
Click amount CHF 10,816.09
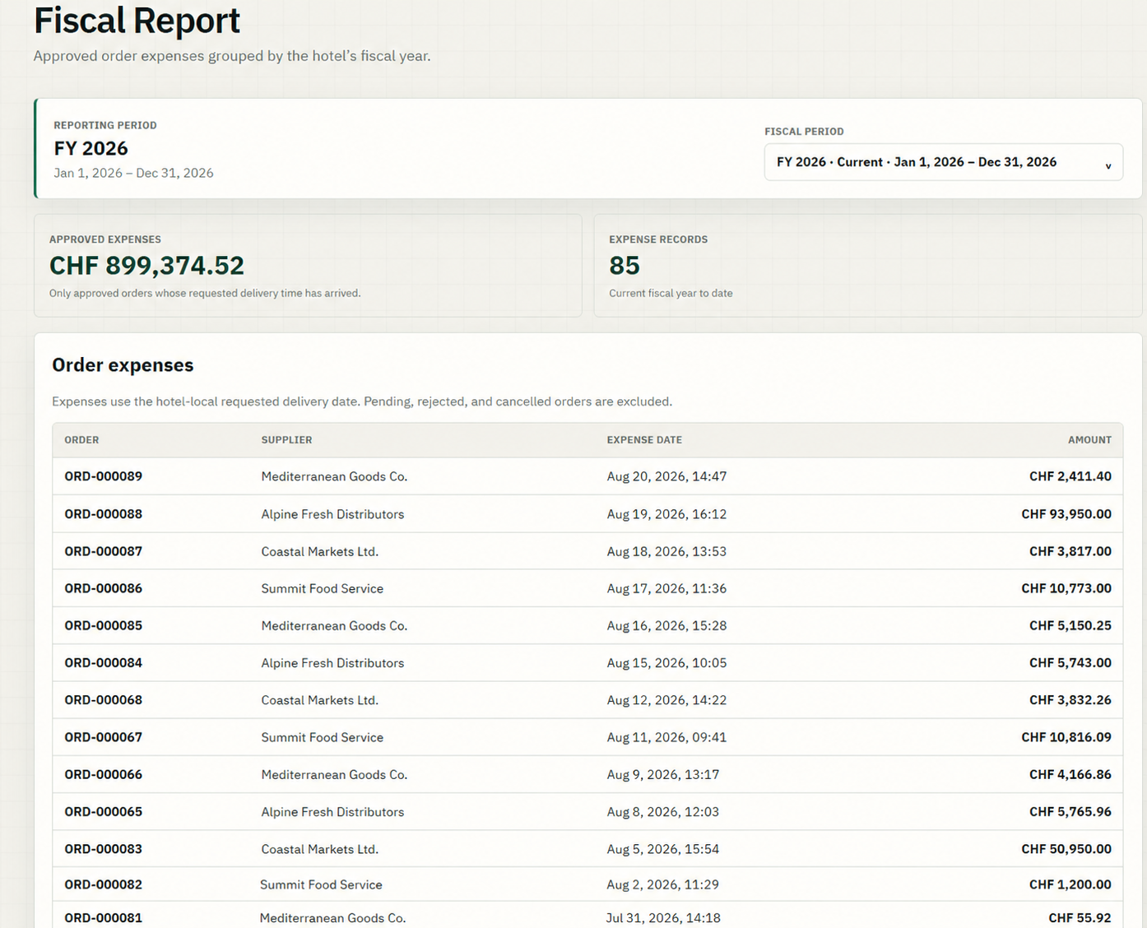(1066, 737)
